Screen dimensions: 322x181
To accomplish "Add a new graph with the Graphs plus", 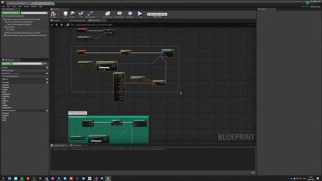I will pos(47,67).
